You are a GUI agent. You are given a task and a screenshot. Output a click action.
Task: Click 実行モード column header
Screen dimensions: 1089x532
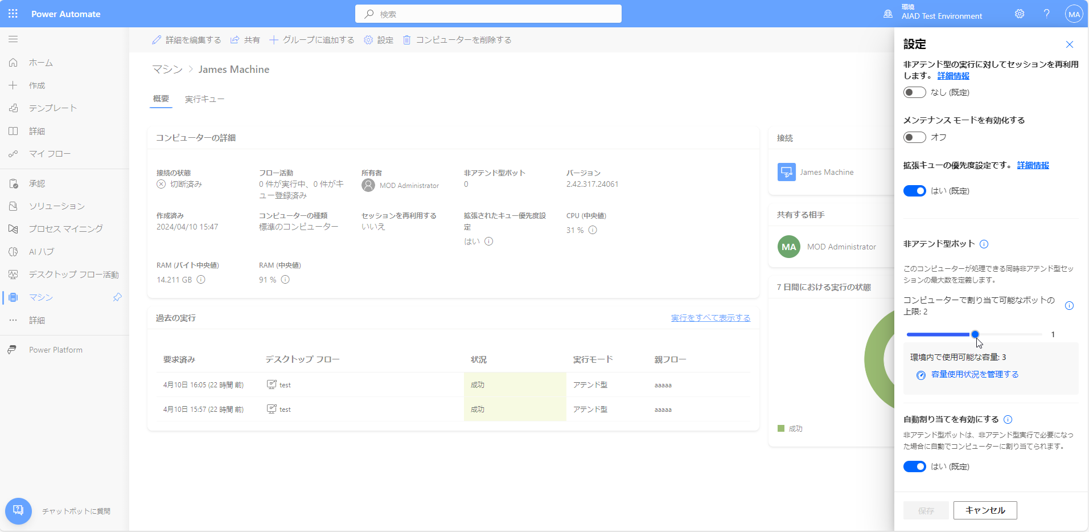pyautogui.click(x=593, y=359)
